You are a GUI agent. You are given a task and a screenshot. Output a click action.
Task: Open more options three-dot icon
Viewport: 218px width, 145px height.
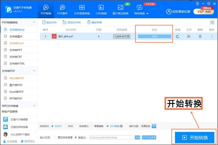click(x=211, y=36)
